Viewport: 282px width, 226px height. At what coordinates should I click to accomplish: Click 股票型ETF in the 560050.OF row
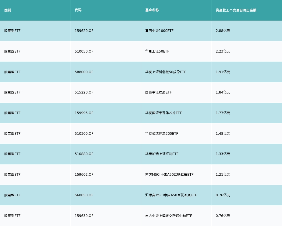pyautogui.click(x=12, y=195)
